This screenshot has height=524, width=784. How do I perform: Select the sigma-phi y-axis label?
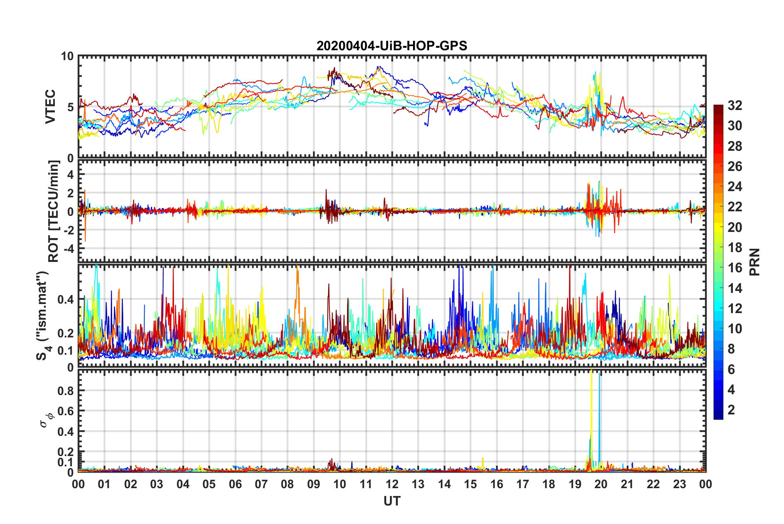click(x=47, y=420)
